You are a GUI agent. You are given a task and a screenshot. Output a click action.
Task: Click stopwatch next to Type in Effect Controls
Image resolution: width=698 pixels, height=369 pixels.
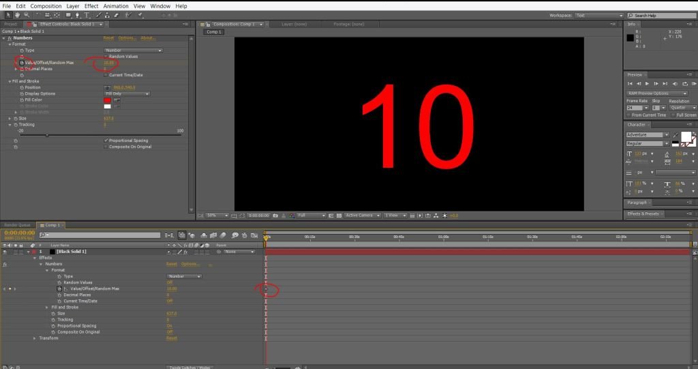point(21,50)
